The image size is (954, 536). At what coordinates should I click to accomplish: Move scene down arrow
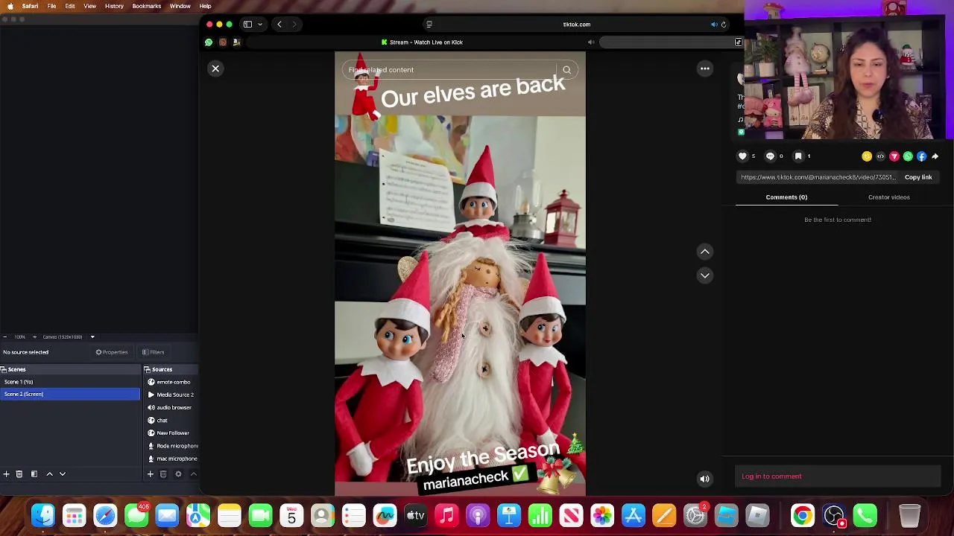[63, 474]
